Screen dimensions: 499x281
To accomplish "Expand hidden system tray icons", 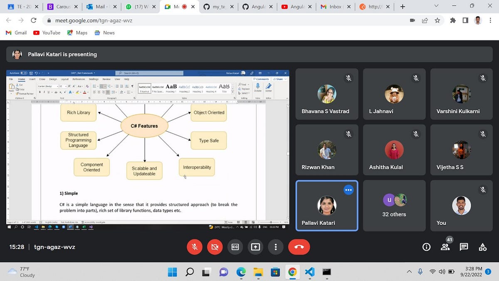I will [409, 272].
